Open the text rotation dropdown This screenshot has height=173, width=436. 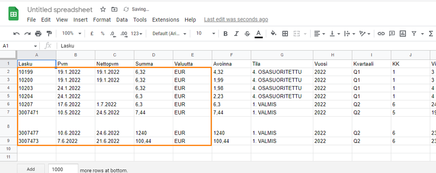[x=365, y=34]
